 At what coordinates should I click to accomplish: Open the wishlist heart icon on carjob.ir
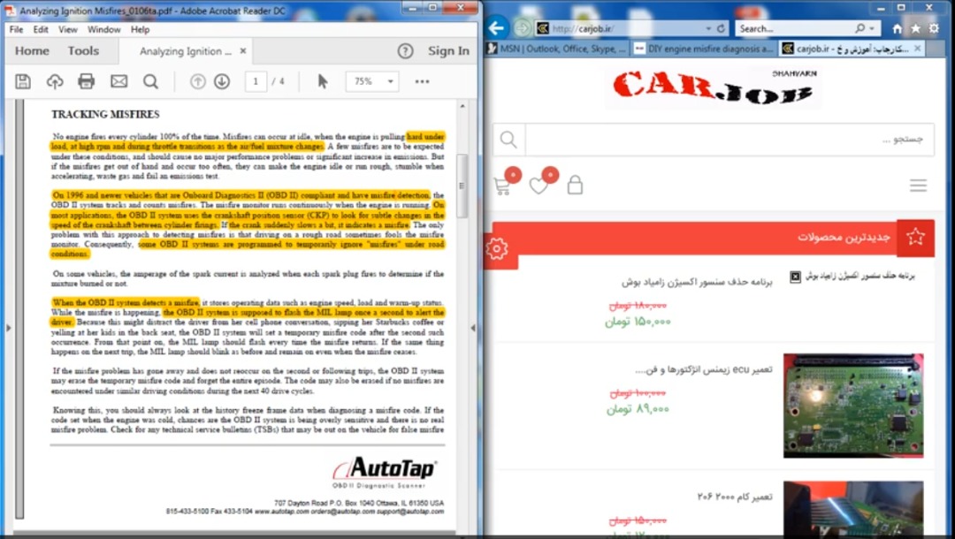coord(539,186)
